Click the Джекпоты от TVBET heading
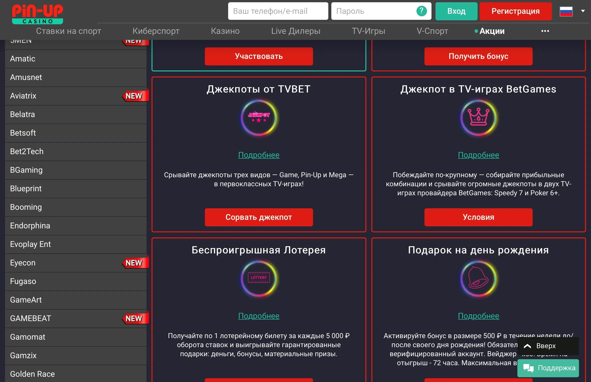This screenshot has width=591, height=382. pos(259,89)
